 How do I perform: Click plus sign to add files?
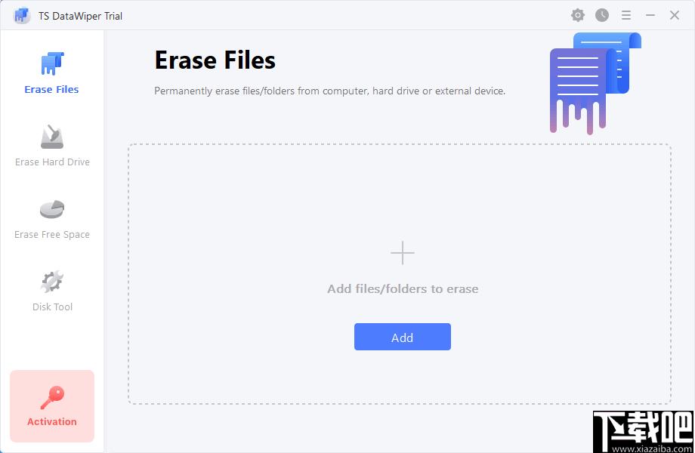403,253
